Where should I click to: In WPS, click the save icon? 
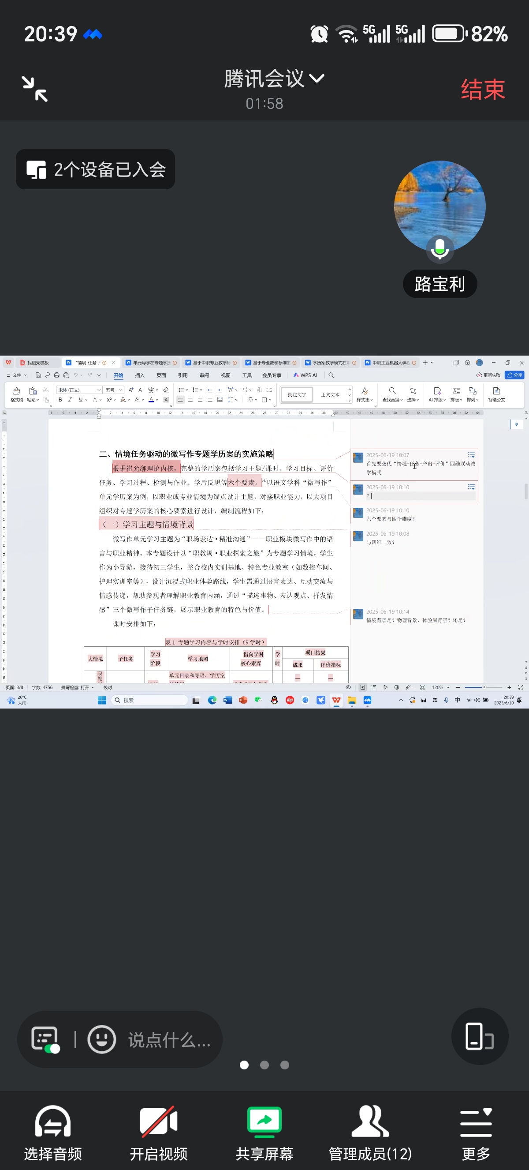pos(38,375)
